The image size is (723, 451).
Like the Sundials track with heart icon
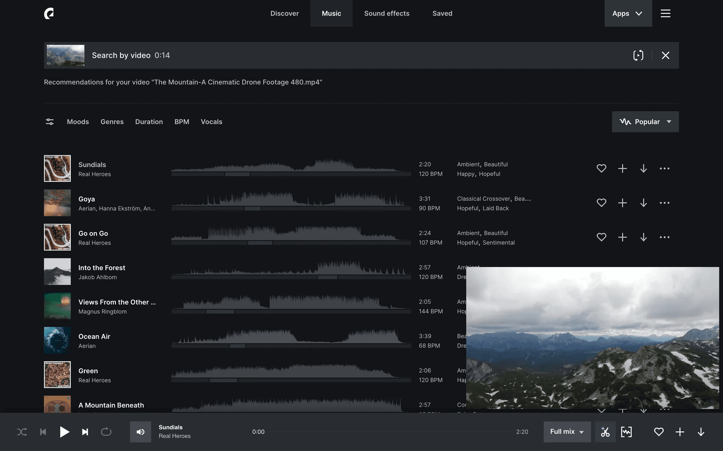[601, 168]
